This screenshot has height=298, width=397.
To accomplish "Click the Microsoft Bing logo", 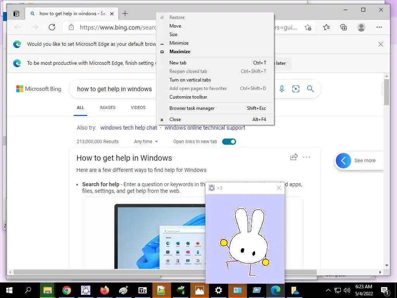I will (x=39, y=89).
